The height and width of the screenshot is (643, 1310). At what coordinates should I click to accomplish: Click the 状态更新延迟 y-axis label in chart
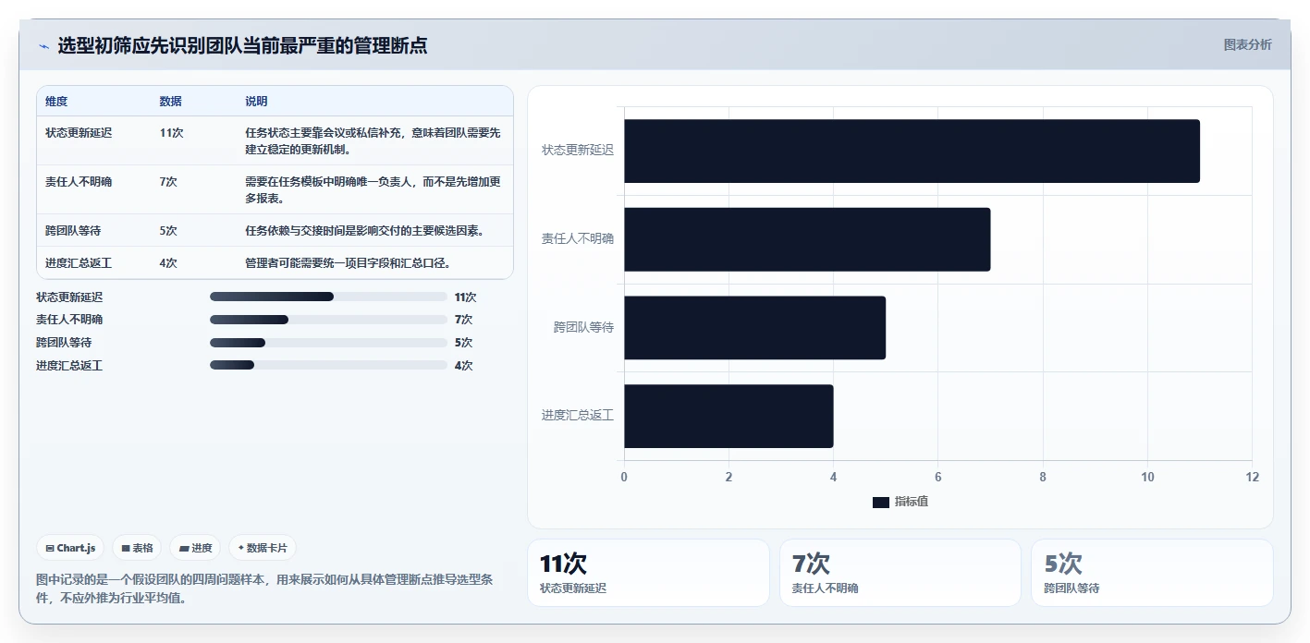pyautogui.click(x=578, y=150)
